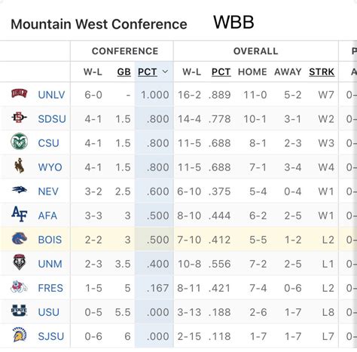The height and width of the screenshot is (352, 357).
Task: Sort by overall PCT column header
Action: [x=221, y=72]
